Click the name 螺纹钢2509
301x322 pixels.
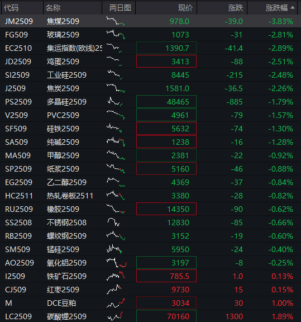[x=66, y=236]
